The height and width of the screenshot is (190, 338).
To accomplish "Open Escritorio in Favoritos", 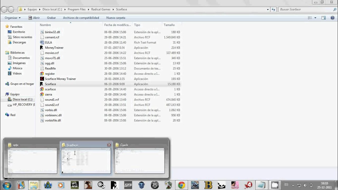I will (19, 32).
